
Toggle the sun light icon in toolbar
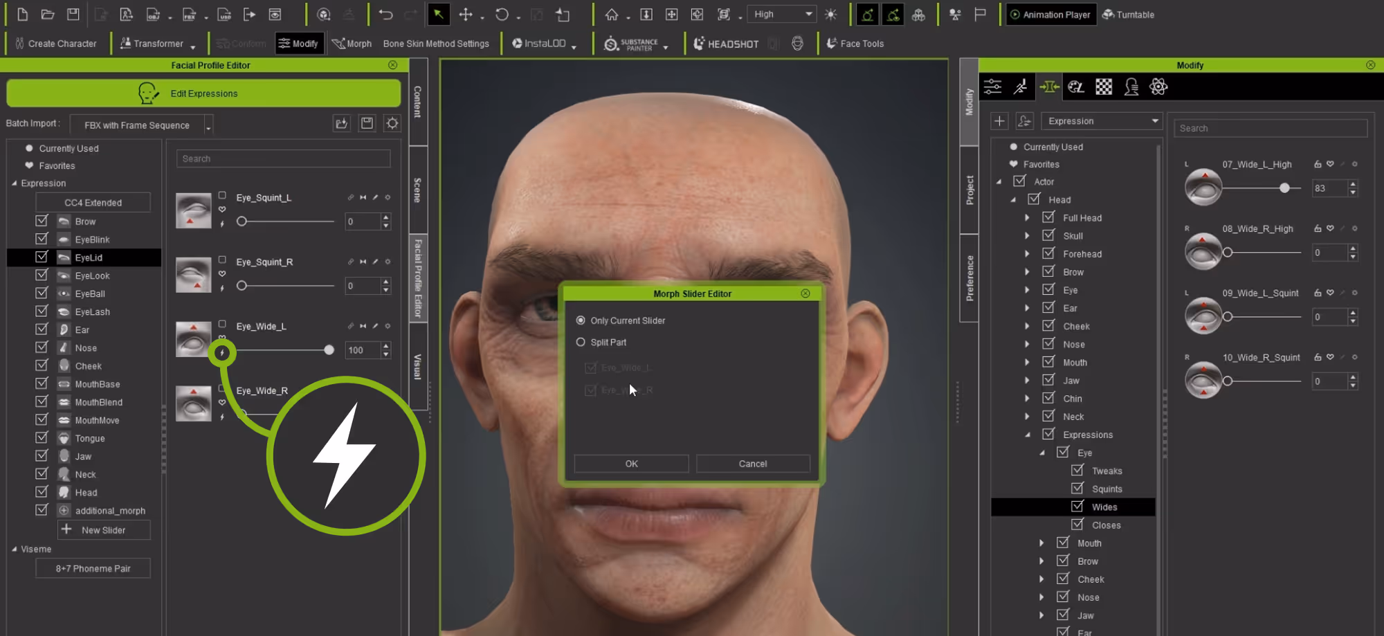click(831, 15)
